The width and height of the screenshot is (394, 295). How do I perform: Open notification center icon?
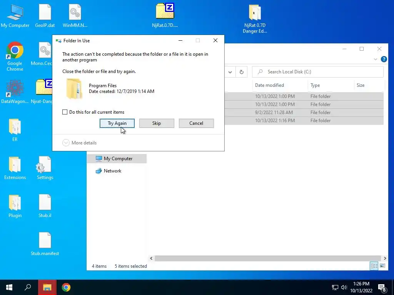click(382, 288)
